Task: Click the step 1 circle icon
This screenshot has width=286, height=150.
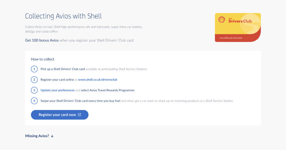Action: [34, 69]
